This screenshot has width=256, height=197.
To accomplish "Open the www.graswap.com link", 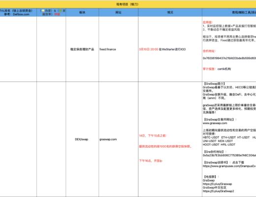I will [215, 123].
